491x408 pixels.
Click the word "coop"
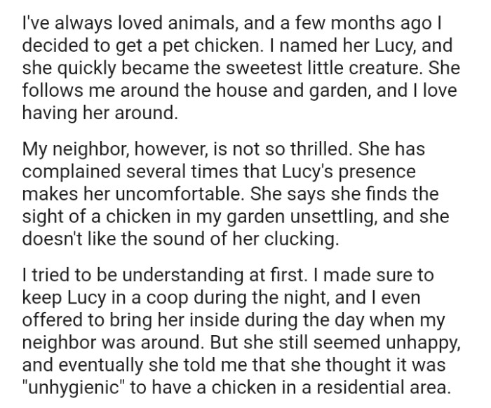coord(168,298)
